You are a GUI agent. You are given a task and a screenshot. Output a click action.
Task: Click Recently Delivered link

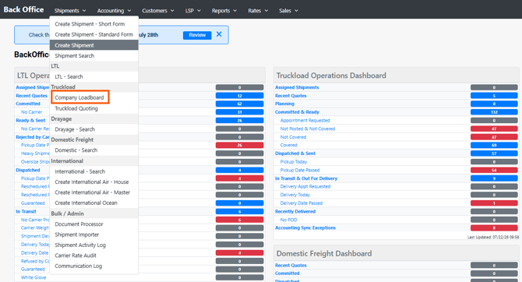coord(295,211)
